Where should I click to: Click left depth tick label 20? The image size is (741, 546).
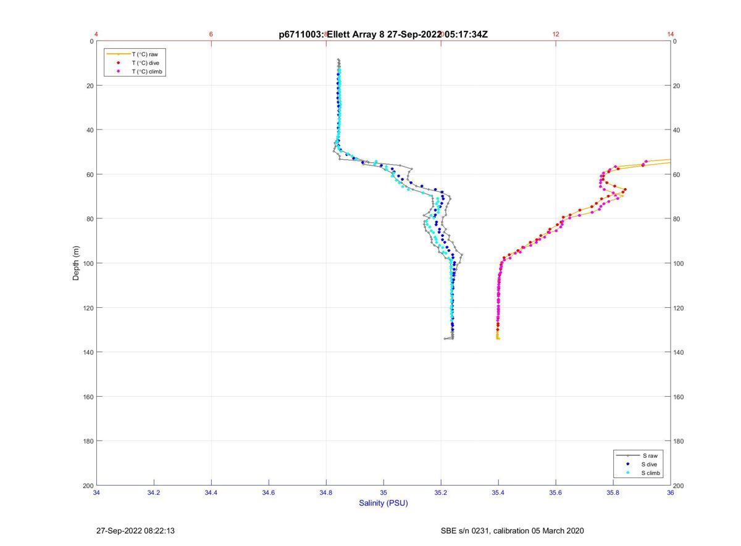click(x=90, y=86)
